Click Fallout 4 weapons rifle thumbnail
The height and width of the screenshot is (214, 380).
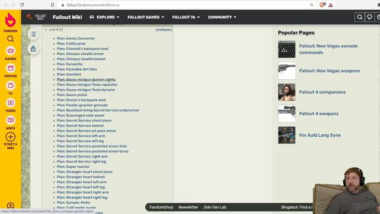287,114
